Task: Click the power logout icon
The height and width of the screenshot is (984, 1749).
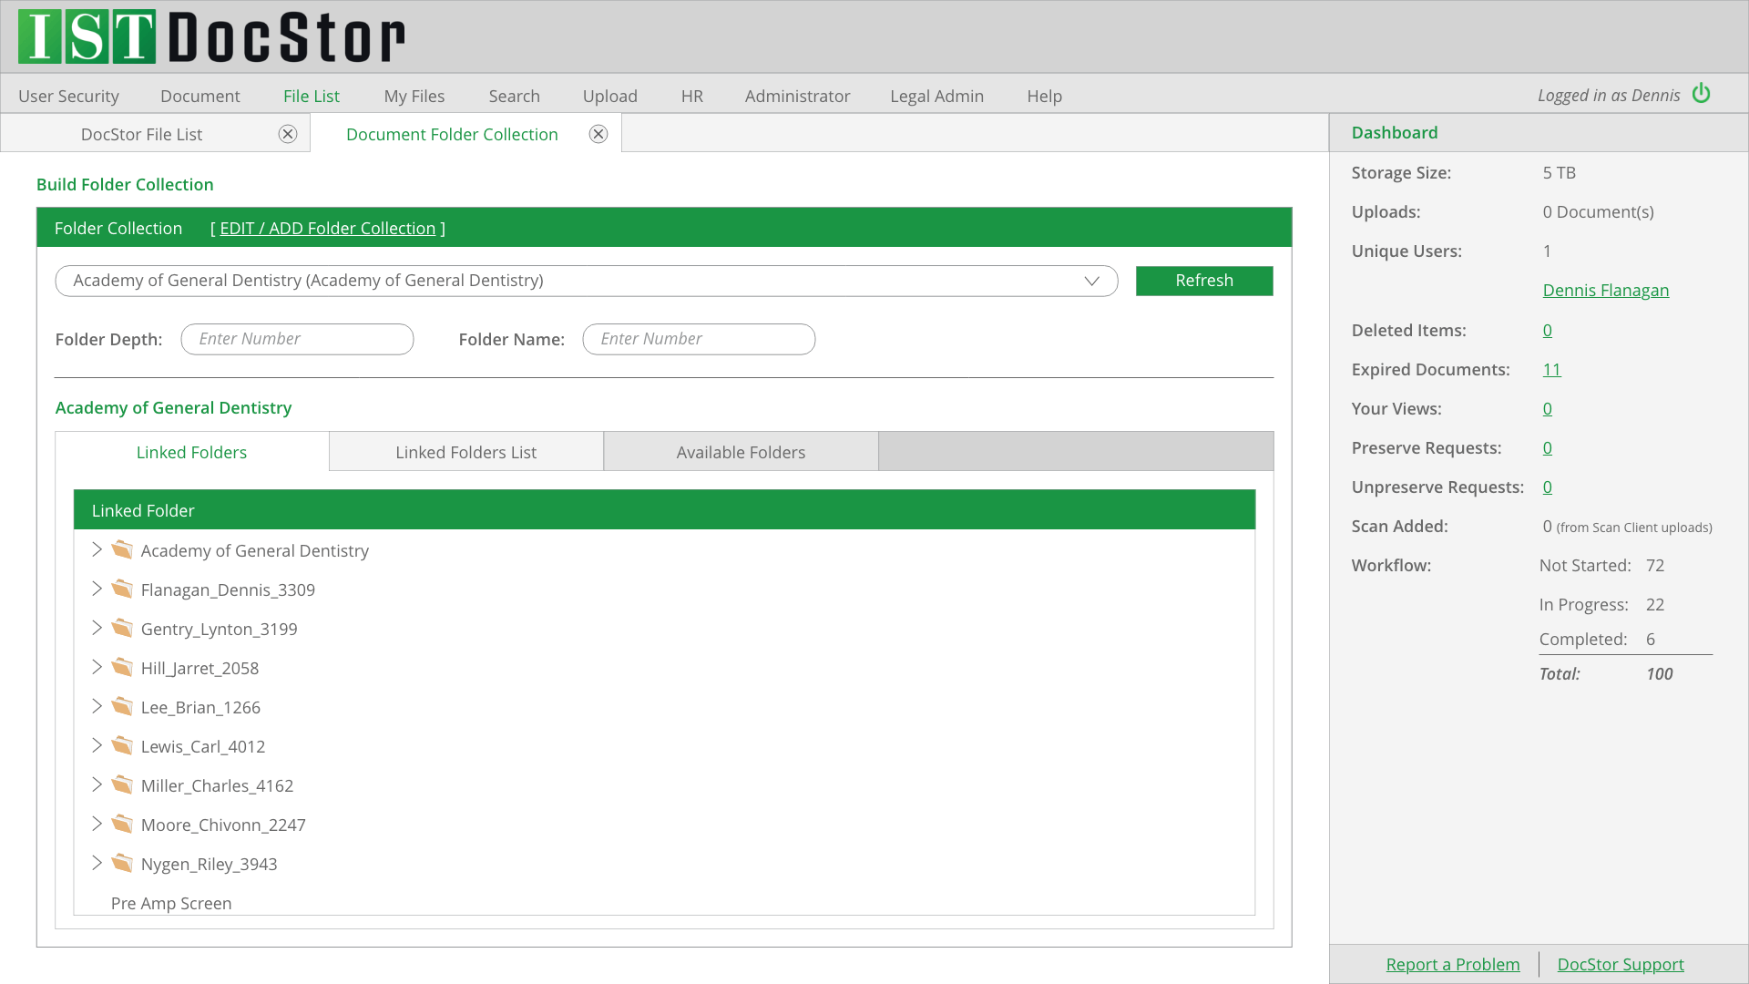Action: (1701, 94)
